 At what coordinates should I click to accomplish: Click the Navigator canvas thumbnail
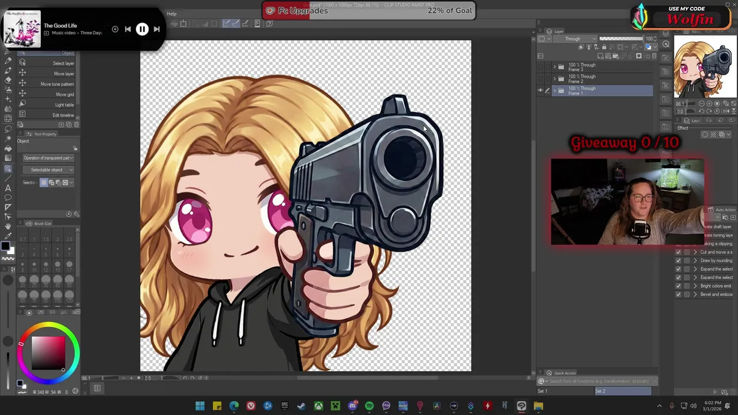pos(705,66)
